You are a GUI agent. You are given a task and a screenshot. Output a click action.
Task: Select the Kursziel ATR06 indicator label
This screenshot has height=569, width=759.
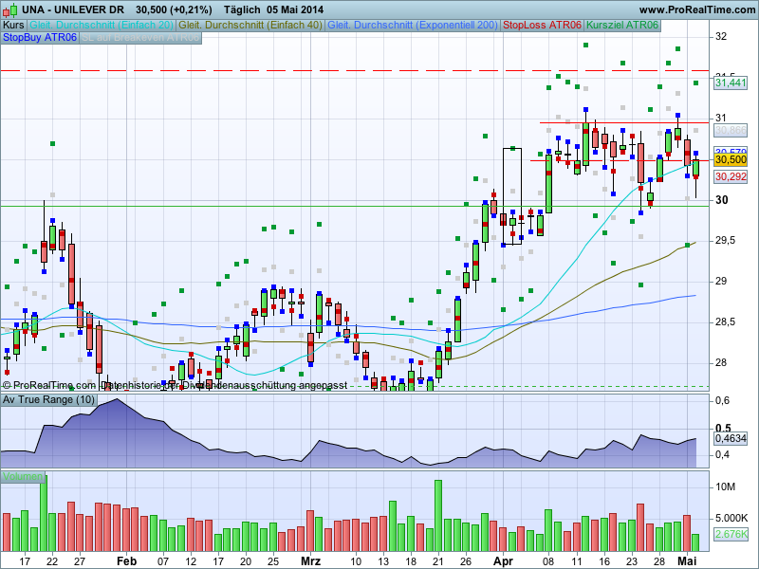[x=622, y=26]
